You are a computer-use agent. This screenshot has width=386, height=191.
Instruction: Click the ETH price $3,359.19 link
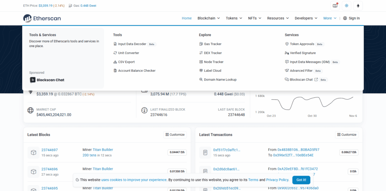pyautogui.click(x=46, y=5)
